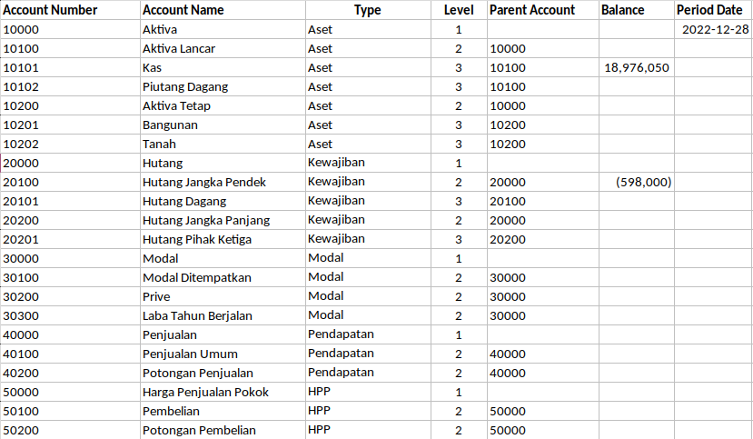Click the Period Date header cell

(713, 10)
